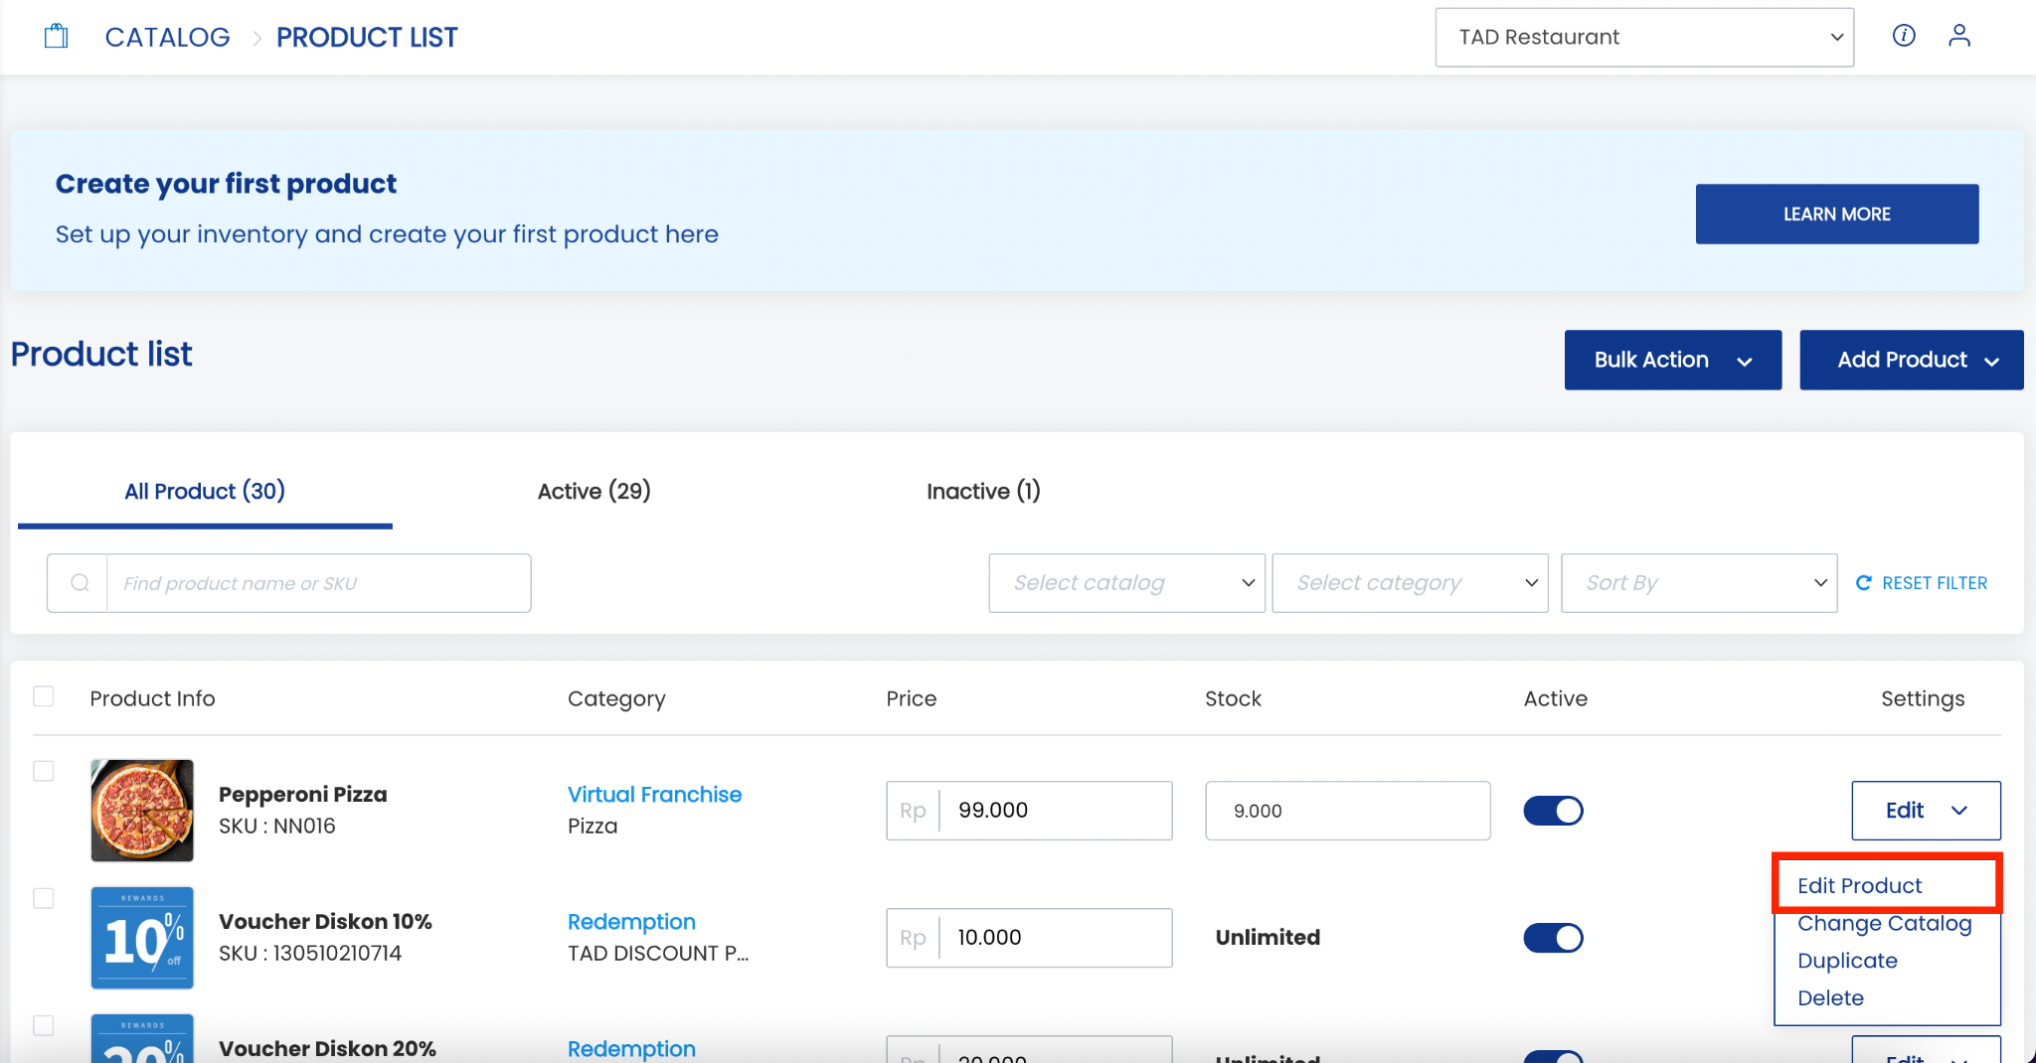Open the info help icon

point(1904,36)
